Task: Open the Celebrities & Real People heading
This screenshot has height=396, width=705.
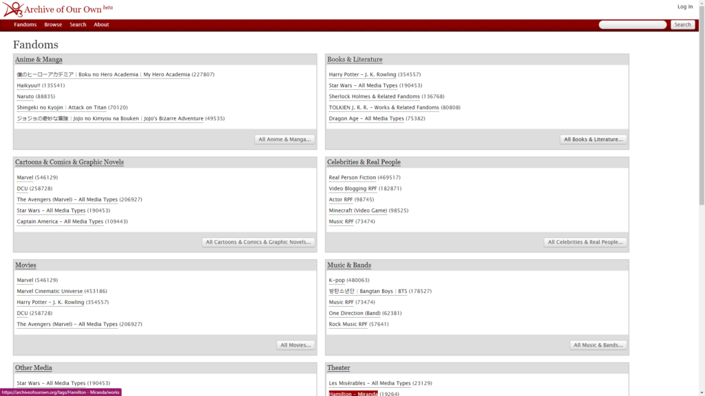Action: (364, 162)
